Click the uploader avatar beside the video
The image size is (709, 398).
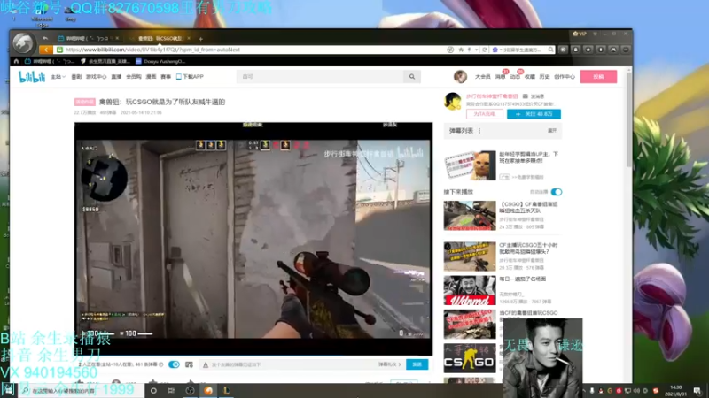(x=453, y=101)
